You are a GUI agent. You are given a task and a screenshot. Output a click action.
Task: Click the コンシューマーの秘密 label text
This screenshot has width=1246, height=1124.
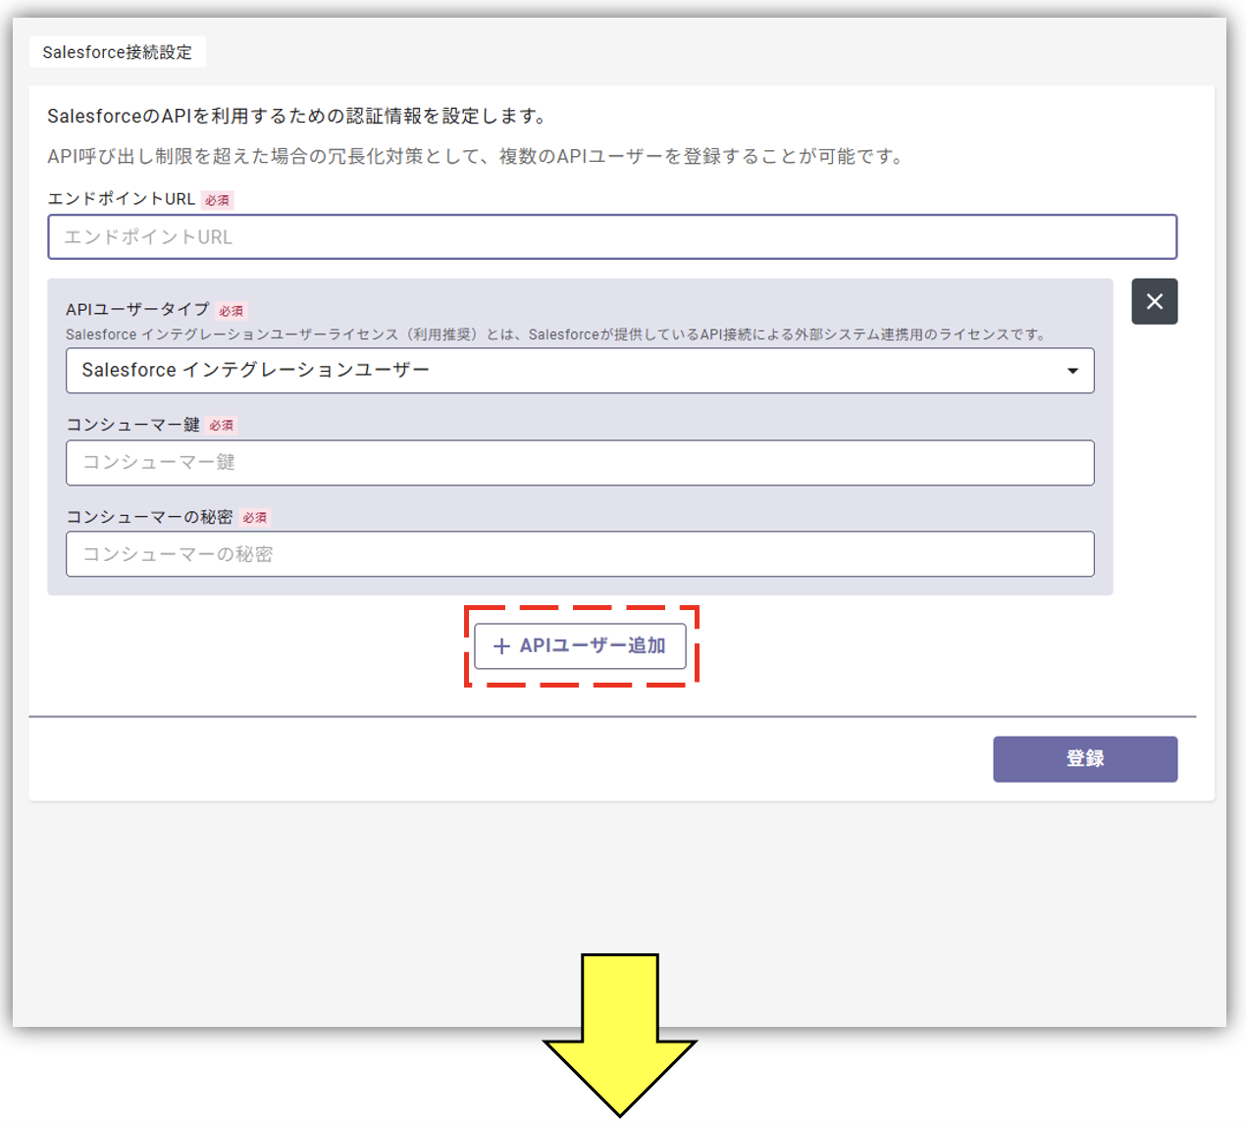[x=149, y=517]
